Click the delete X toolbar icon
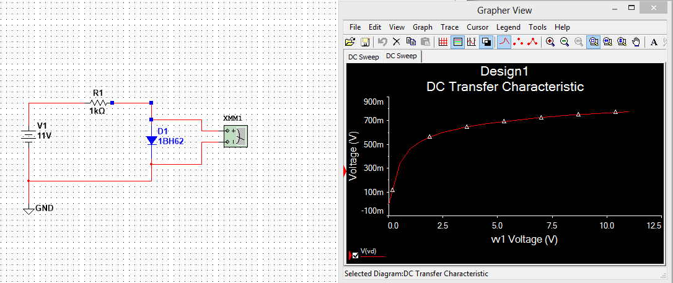The image size is (673, 283). [397, 42]
